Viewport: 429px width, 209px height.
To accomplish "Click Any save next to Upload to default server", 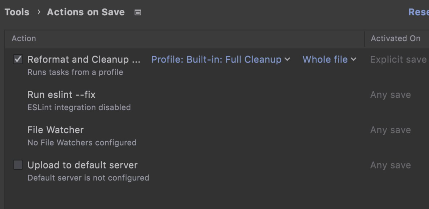I will click(x=390, y=165).
